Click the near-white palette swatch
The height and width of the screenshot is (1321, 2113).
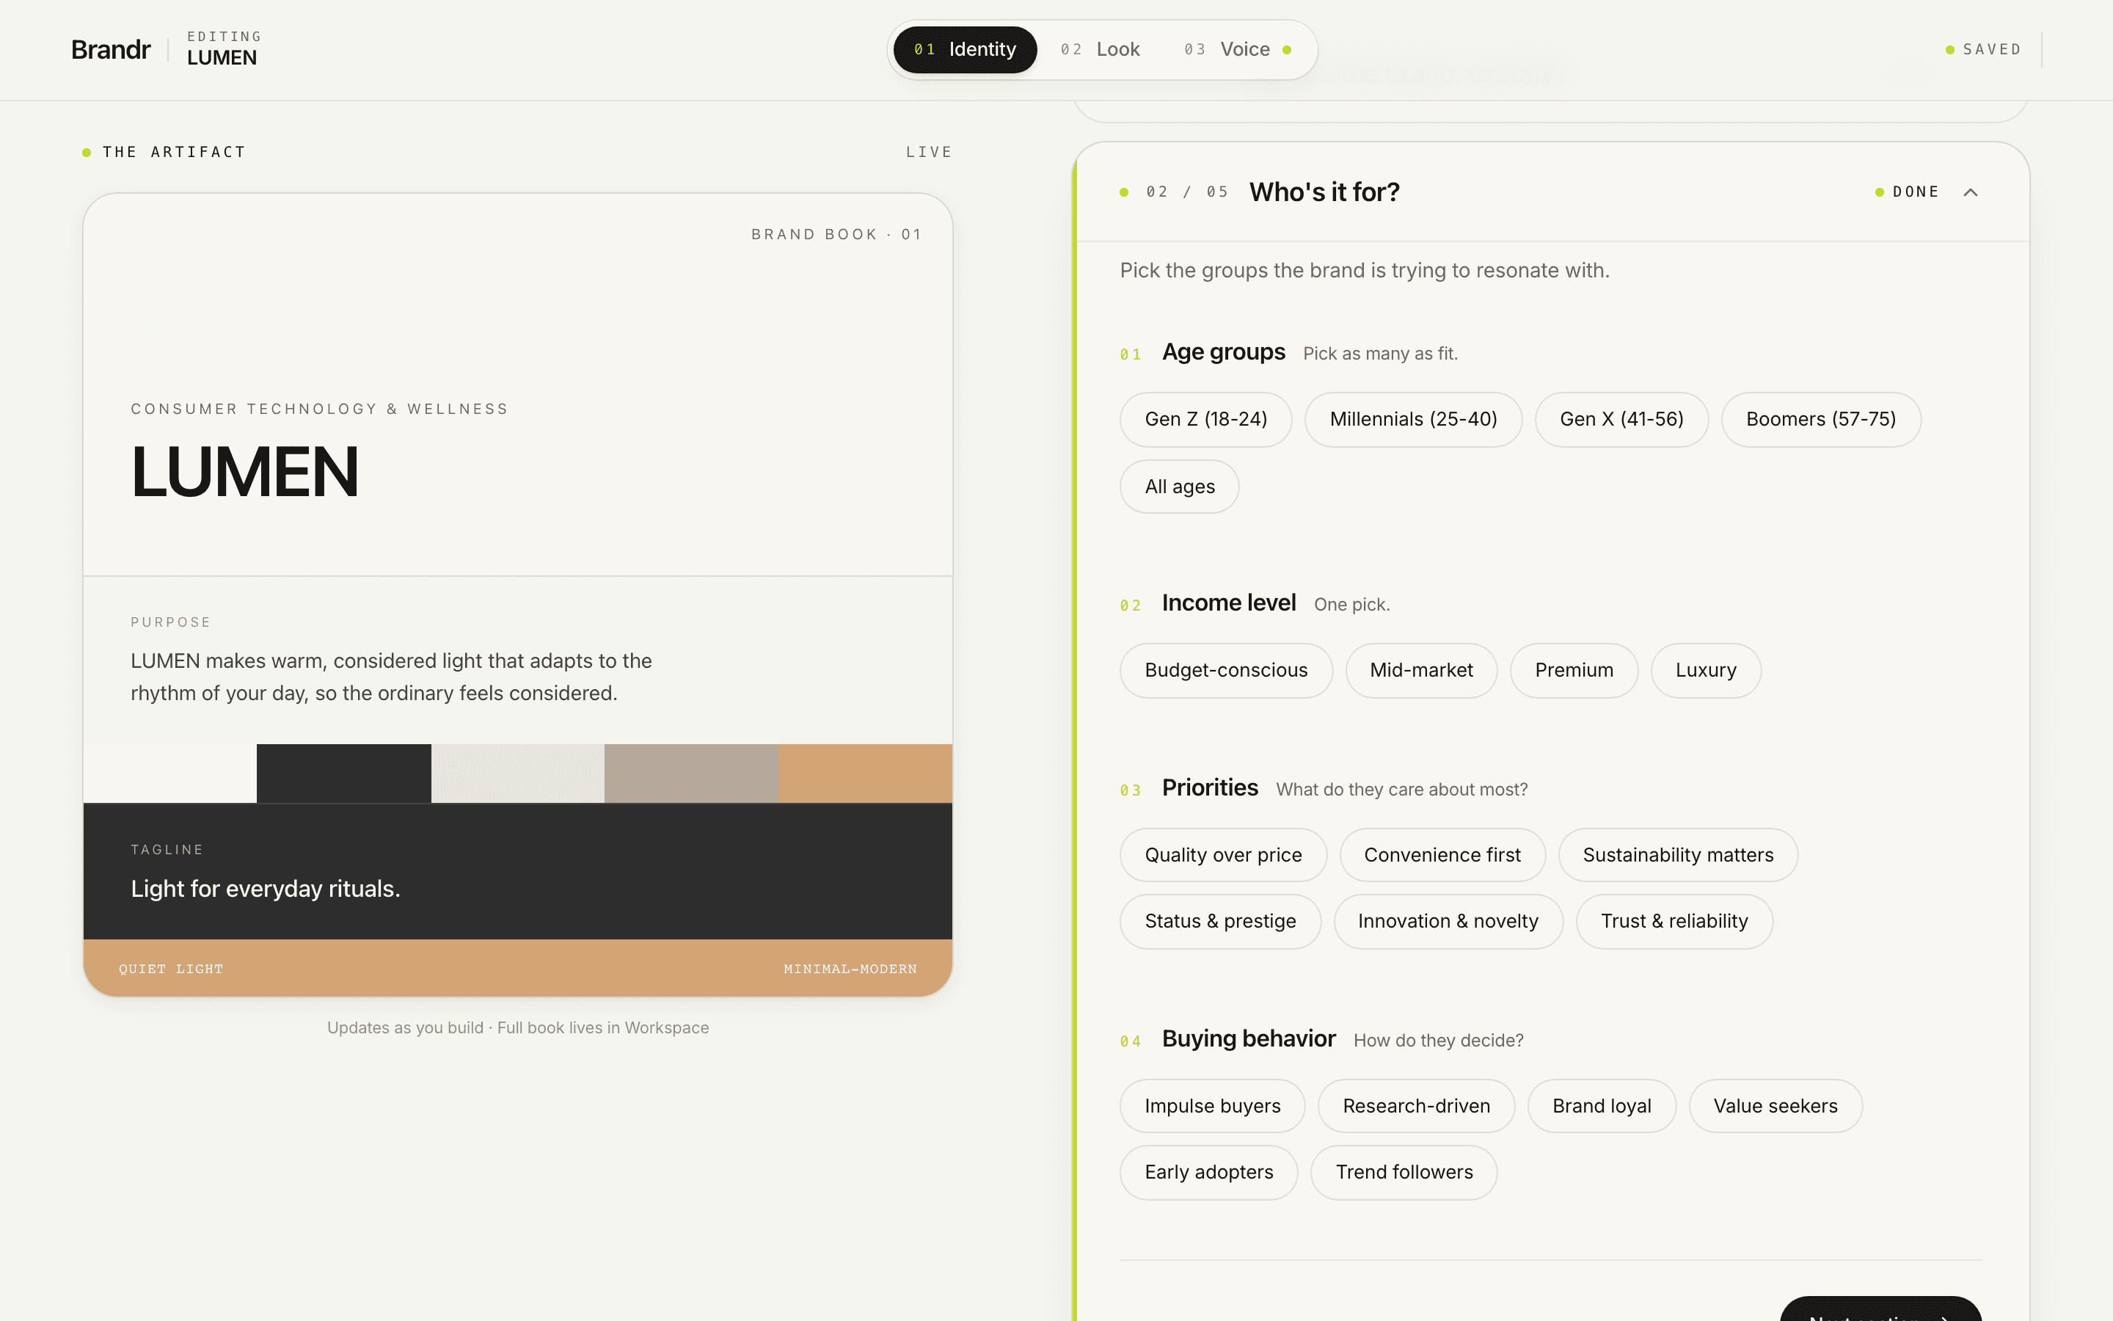170,774
